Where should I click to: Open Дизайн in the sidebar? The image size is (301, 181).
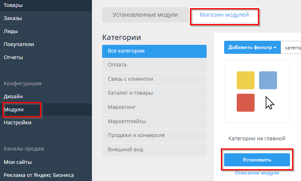tap(13, 97)
